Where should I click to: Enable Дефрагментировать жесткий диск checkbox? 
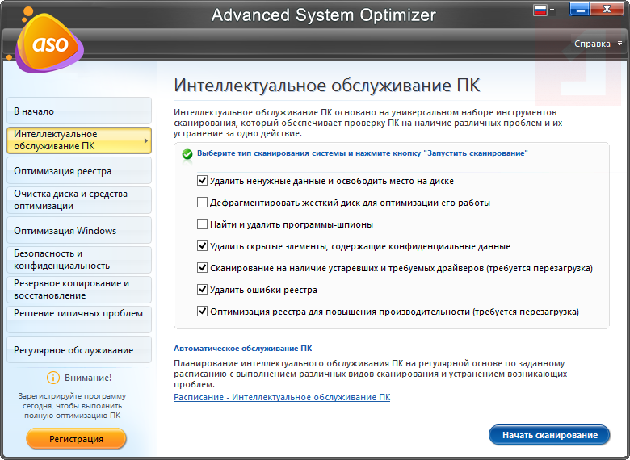[202, 203]
